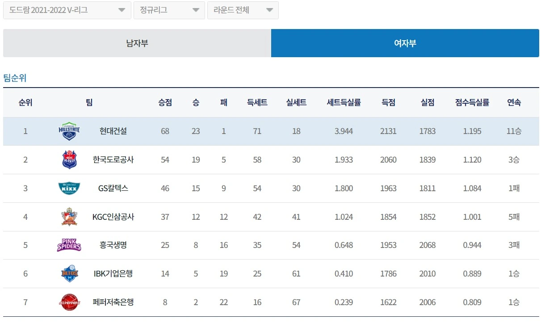Open the 도드람 2021-2022 V-리그 season dropdown
This screenshot has height=323, width=541.
(x=67, y=10)
